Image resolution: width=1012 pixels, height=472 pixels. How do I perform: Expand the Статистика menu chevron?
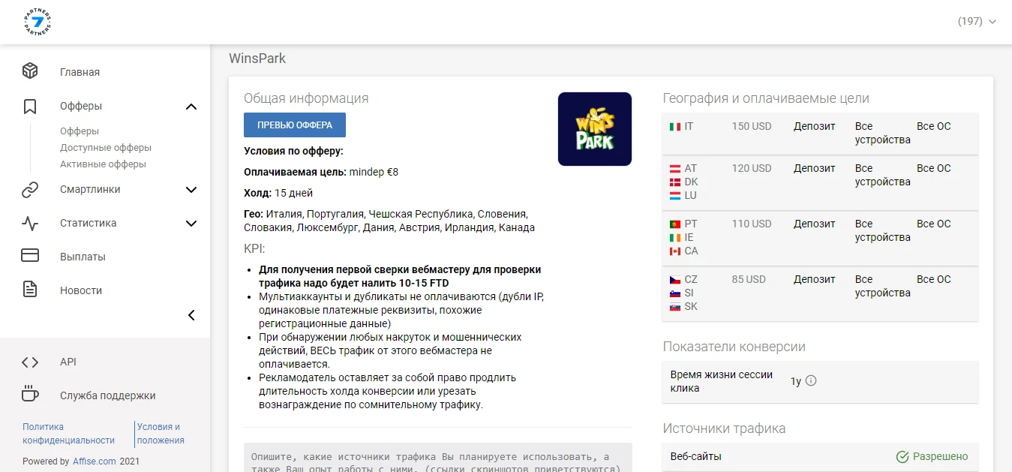(191, 223)
